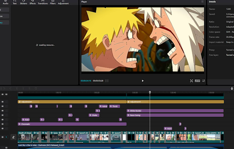This screenshot has height=149, width=234.
Task: Open the Stickers library
Action: 23,2
